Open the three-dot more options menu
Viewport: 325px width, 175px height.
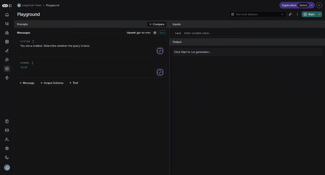pyautogui.click(x=297, y=14)
